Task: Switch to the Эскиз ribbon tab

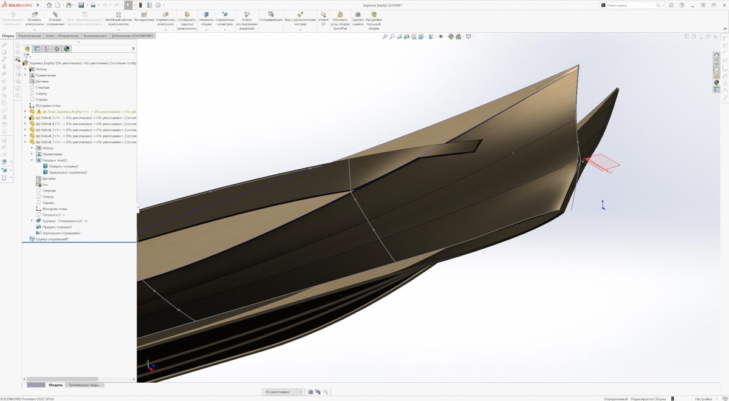Action: coord(49,36)
